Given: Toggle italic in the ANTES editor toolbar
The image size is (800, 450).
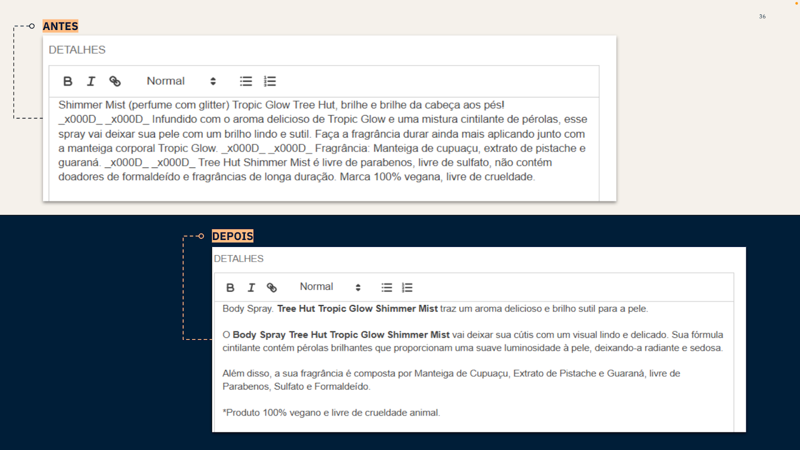Looking at the screenshot, I should click(91, 81).
